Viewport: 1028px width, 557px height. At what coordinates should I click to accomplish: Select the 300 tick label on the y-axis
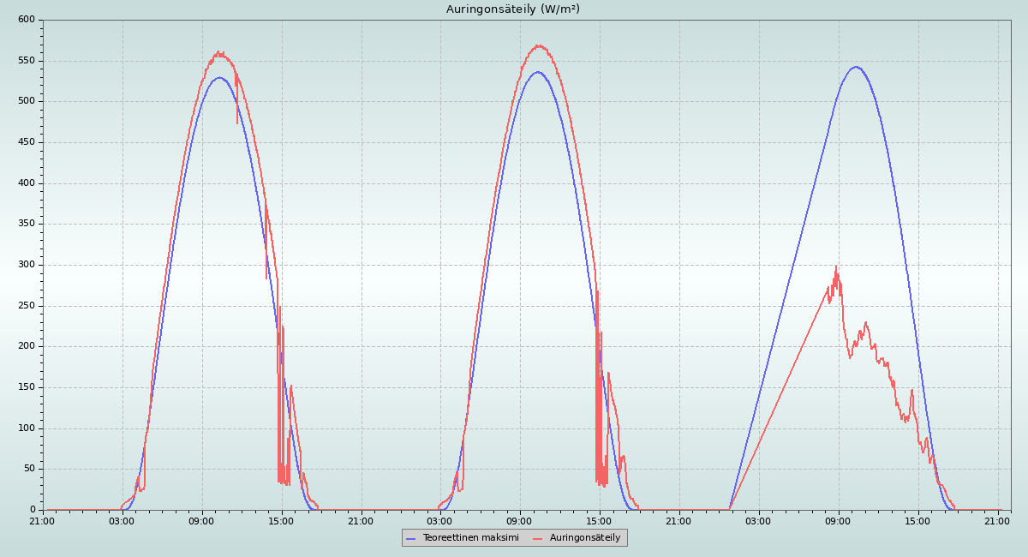click(x=27, y=265)
